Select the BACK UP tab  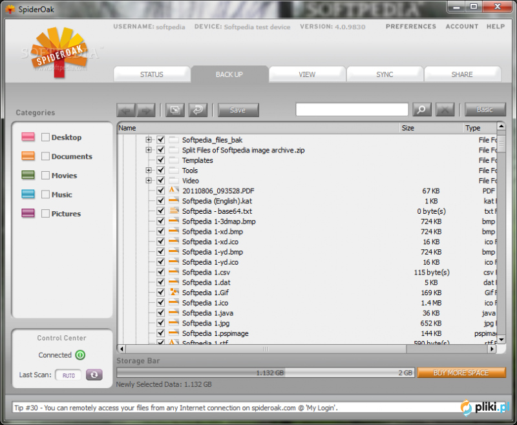(229, 74)
